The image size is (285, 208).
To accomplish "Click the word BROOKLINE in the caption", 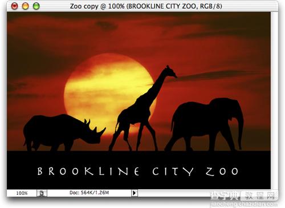I will (88, 172).
